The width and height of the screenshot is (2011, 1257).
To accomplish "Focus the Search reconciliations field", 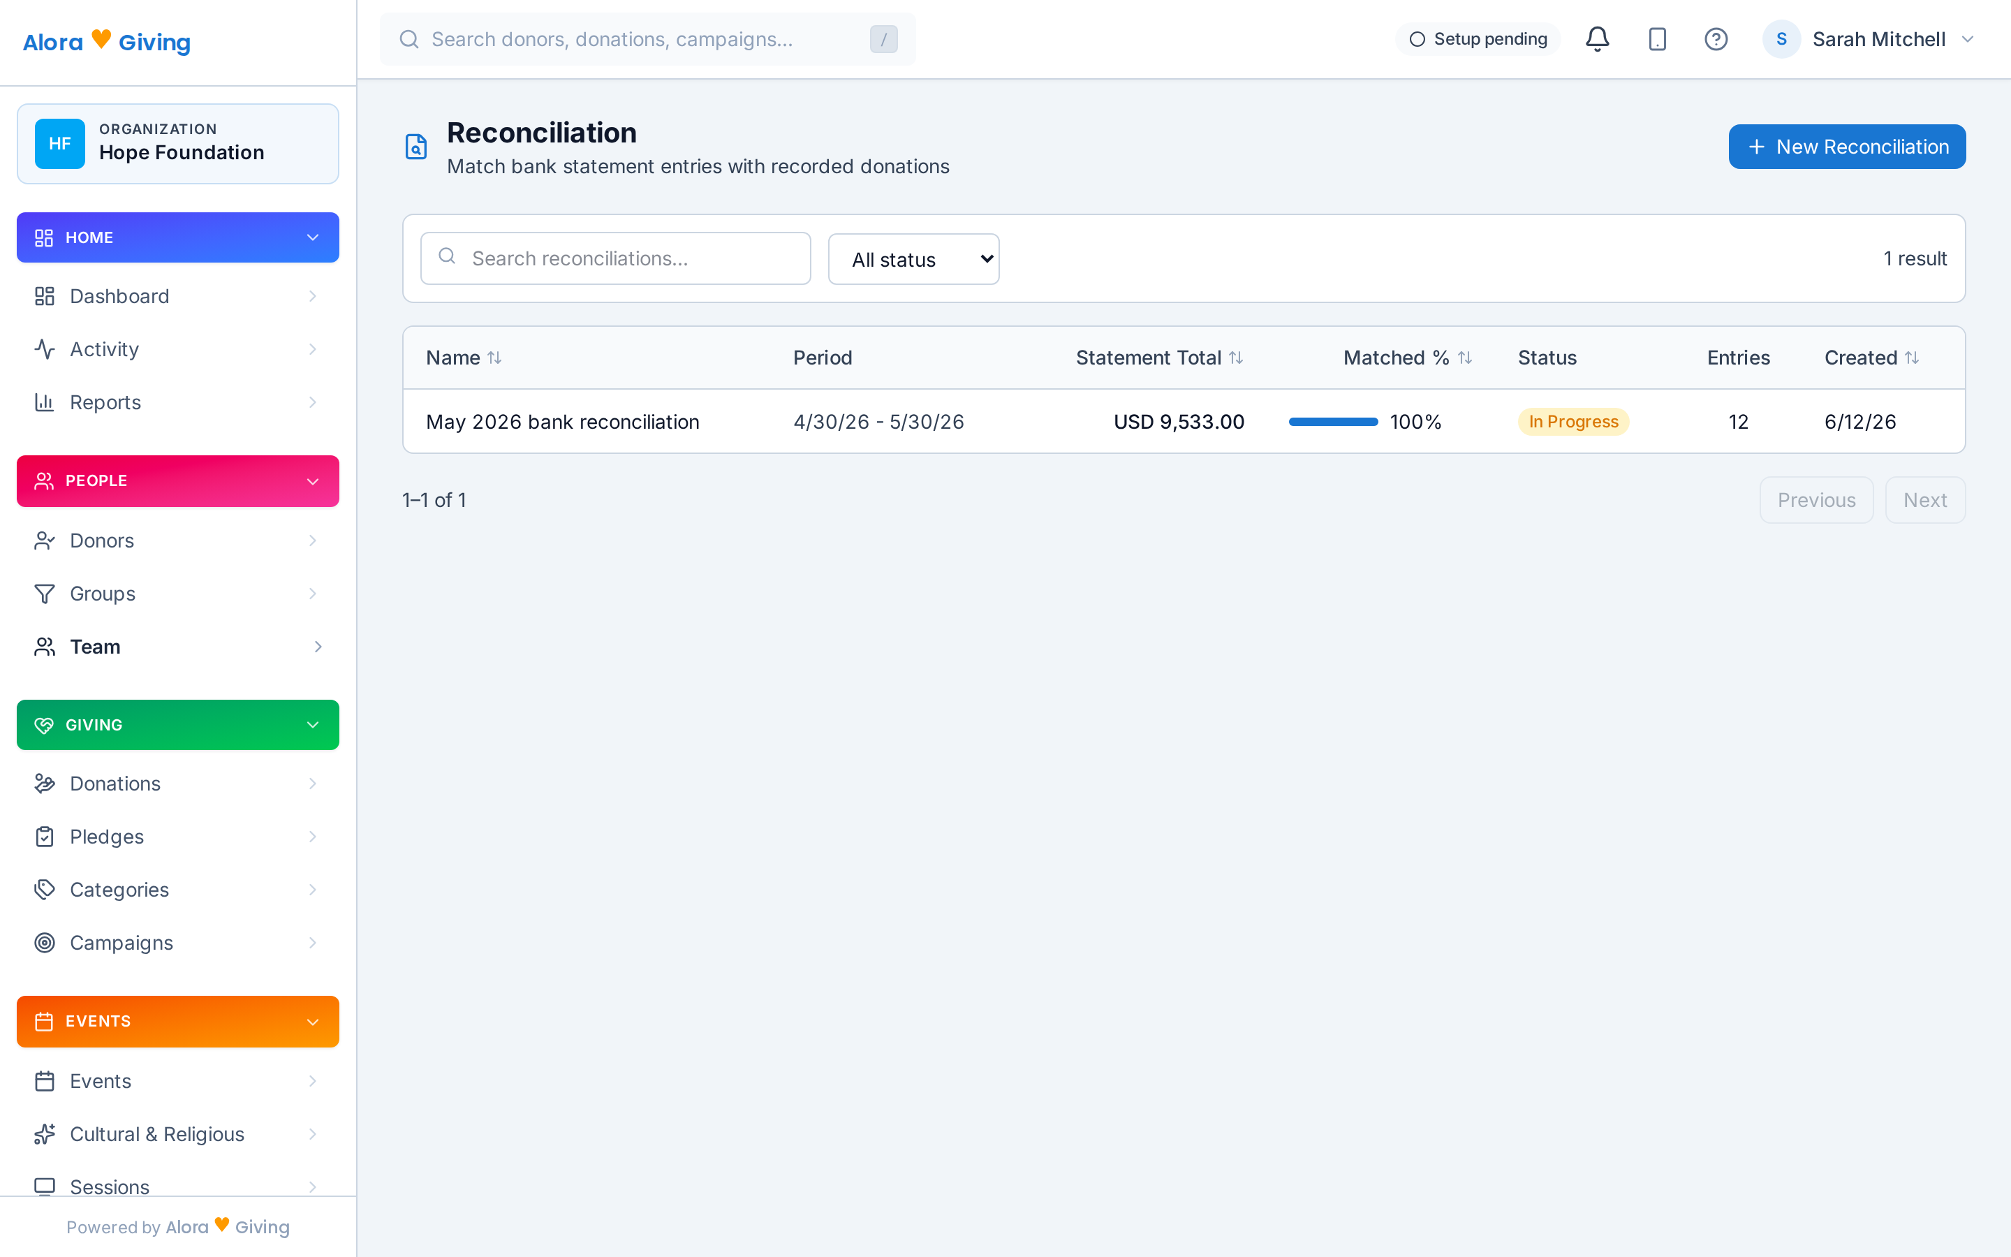I will 616,258.
